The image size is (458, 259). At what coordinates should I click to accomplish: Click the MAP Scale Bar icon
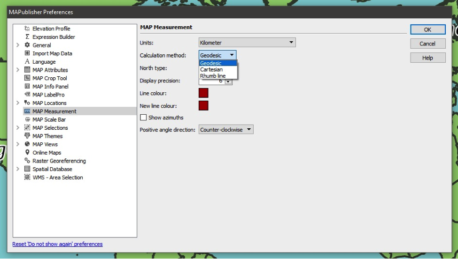click(x=27, y=119)
